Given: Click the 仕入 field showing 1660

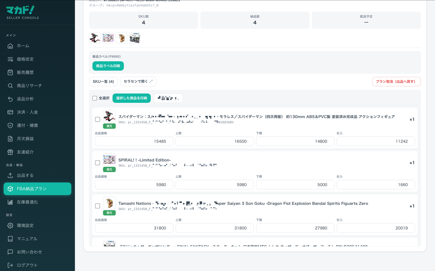Looking at the screenshot, I should [376, 185].
